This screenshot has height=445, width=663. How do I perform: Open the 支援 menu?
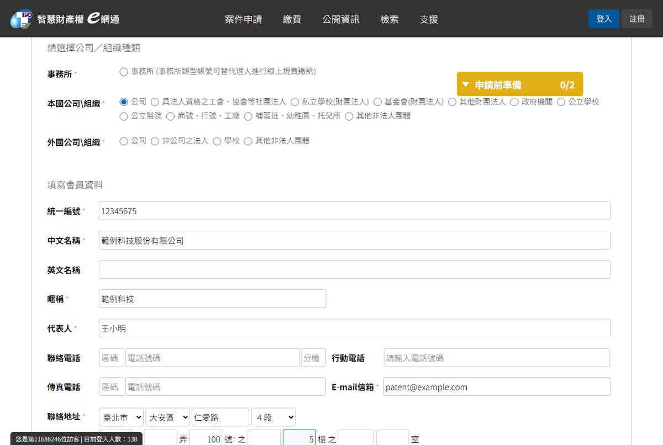tap(429, 19)
